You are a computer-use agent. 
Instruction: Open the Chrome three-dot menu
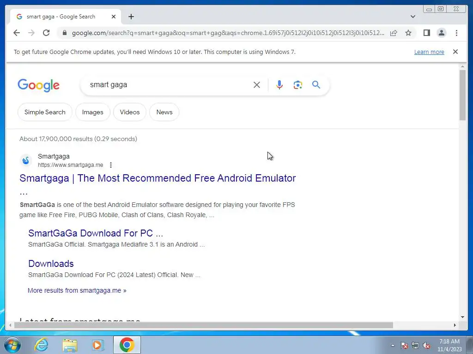coord(456,33)
